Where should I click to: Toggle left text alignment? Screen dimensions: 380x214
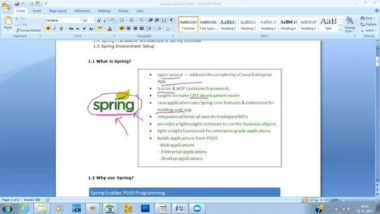click(122, 29)
